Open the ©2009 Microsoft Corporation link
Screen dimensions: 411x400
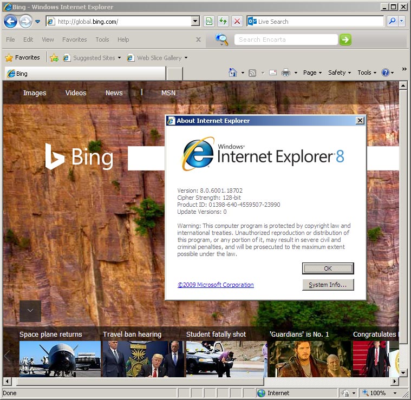click(216, 285)
